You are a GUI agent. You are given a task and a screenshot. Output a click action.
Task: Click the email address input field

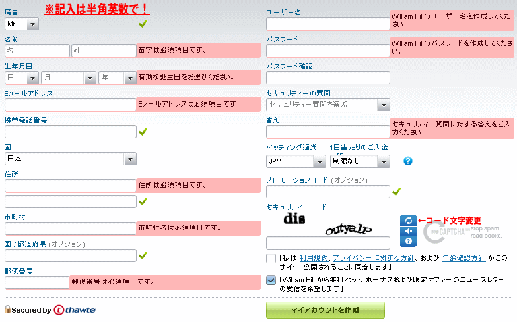[71, 105]
